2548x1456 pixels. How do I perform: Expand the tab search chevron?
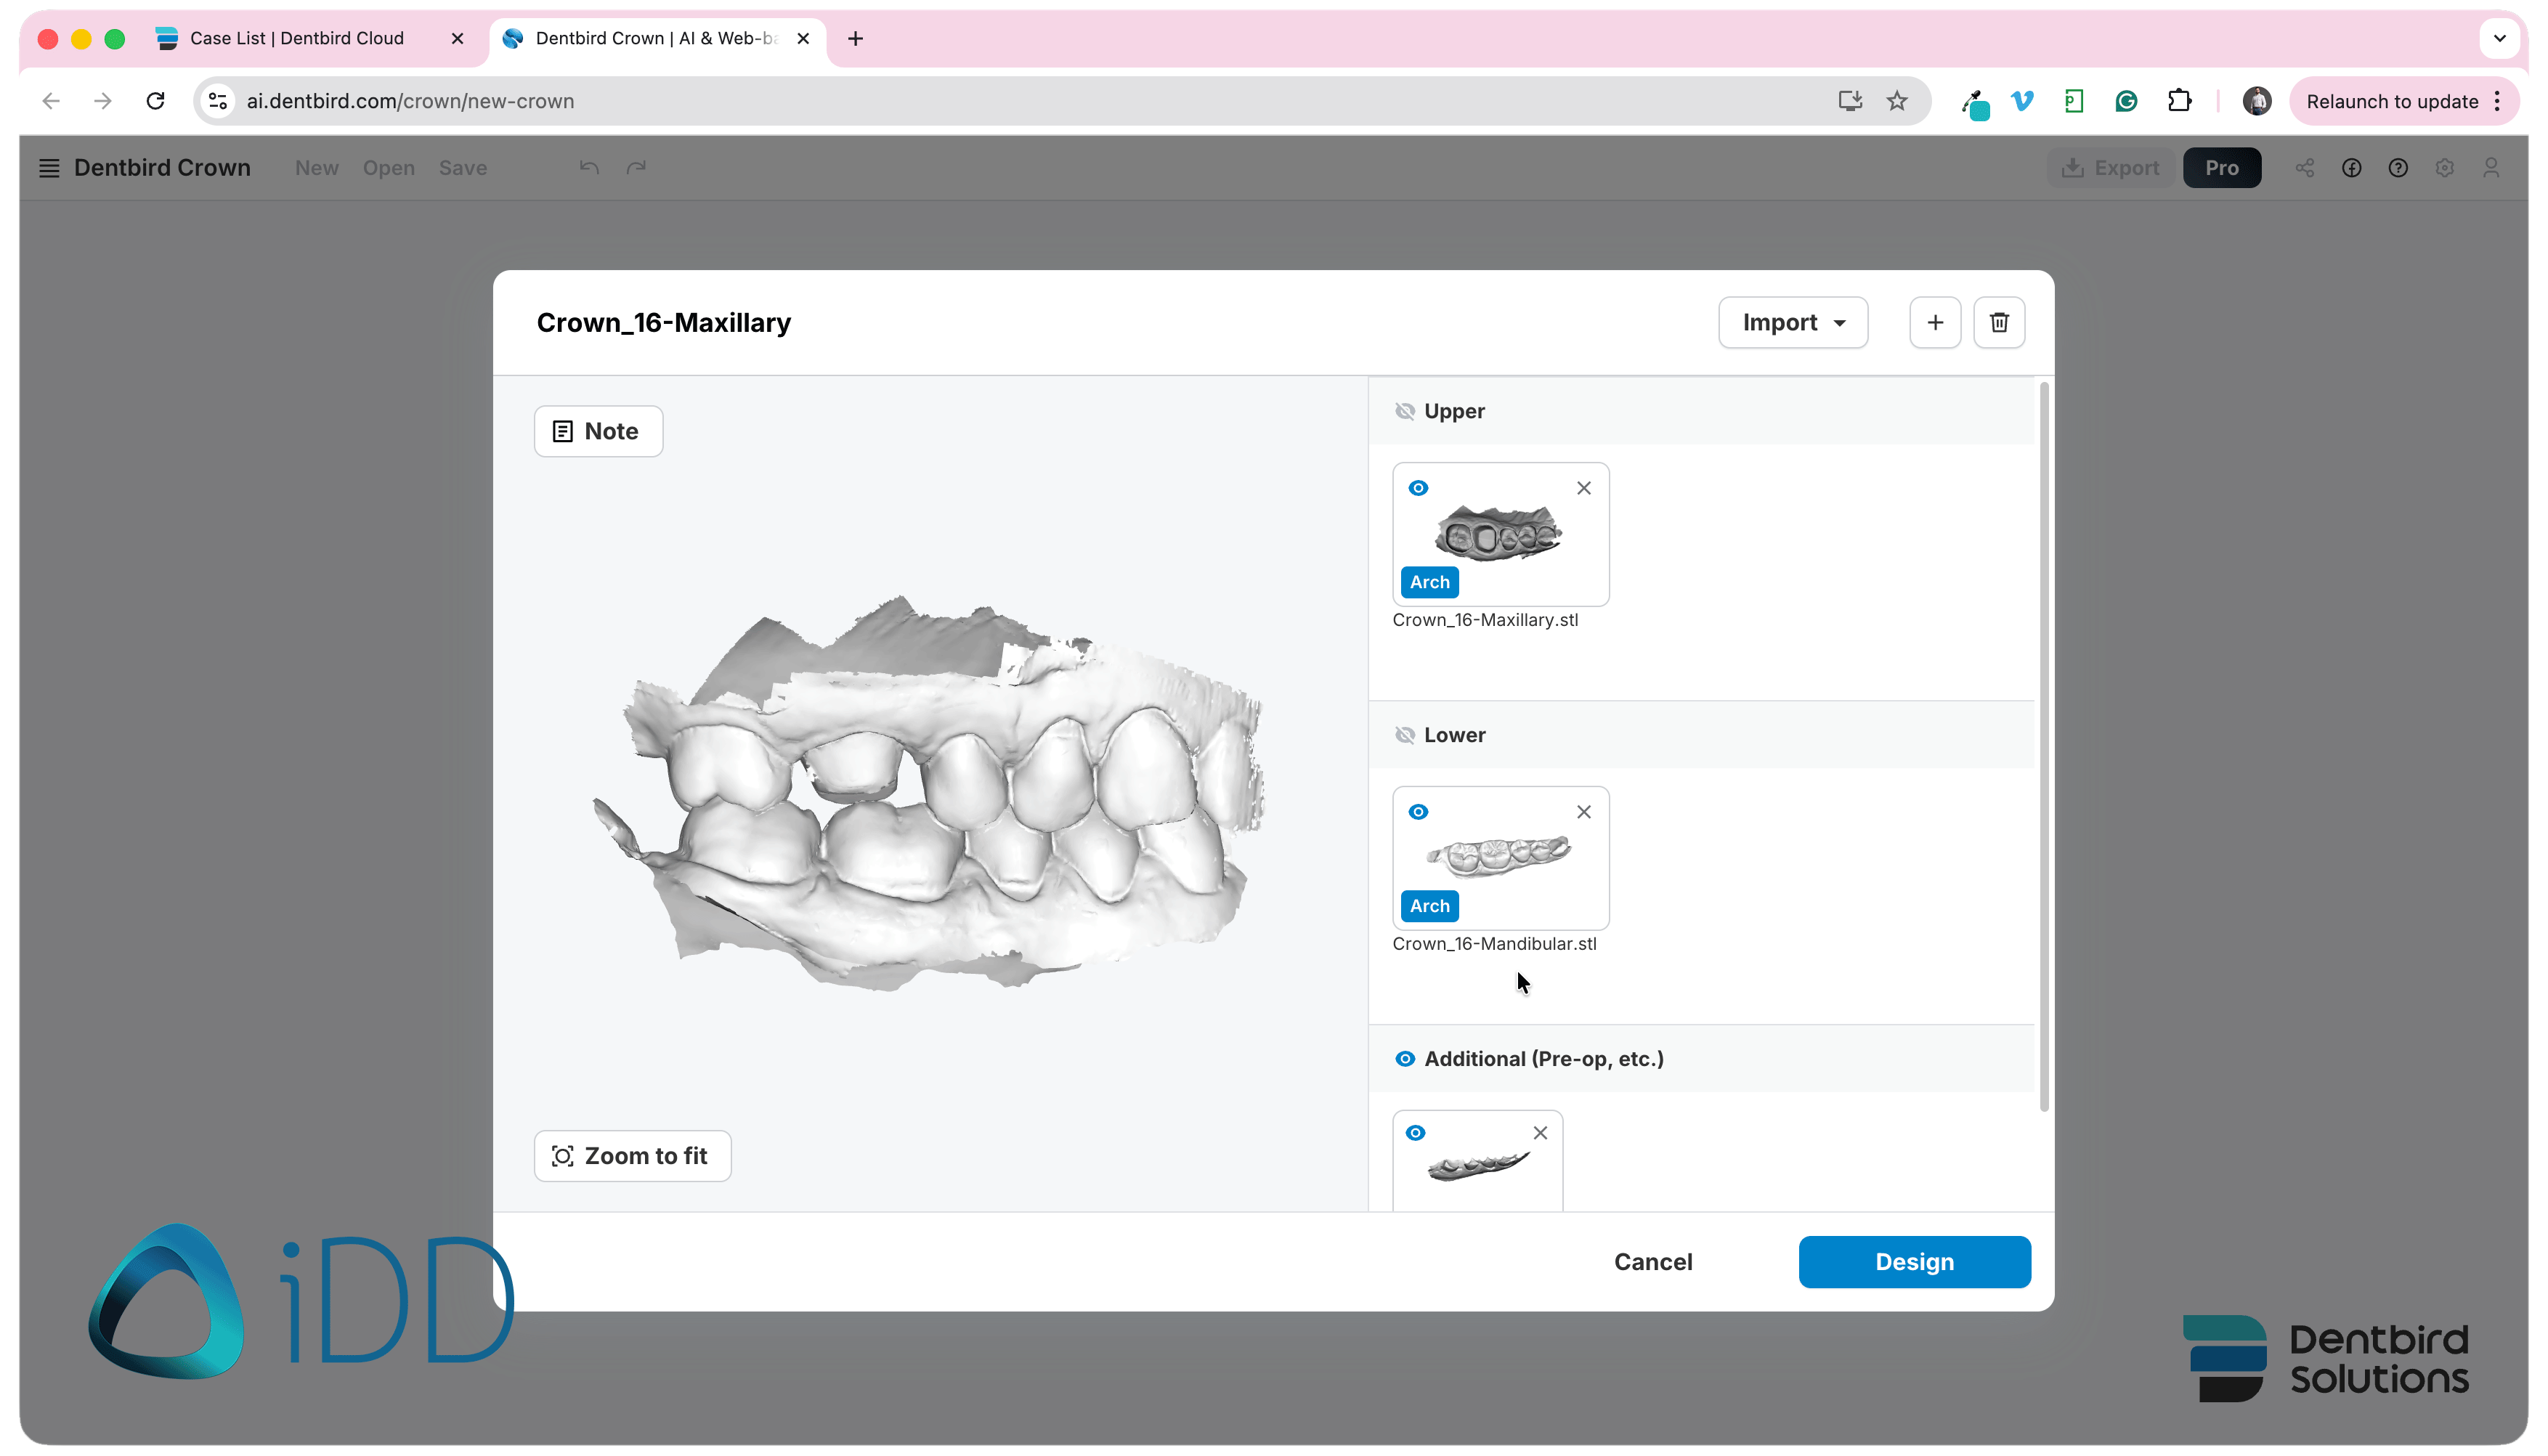coord(2499,38)
